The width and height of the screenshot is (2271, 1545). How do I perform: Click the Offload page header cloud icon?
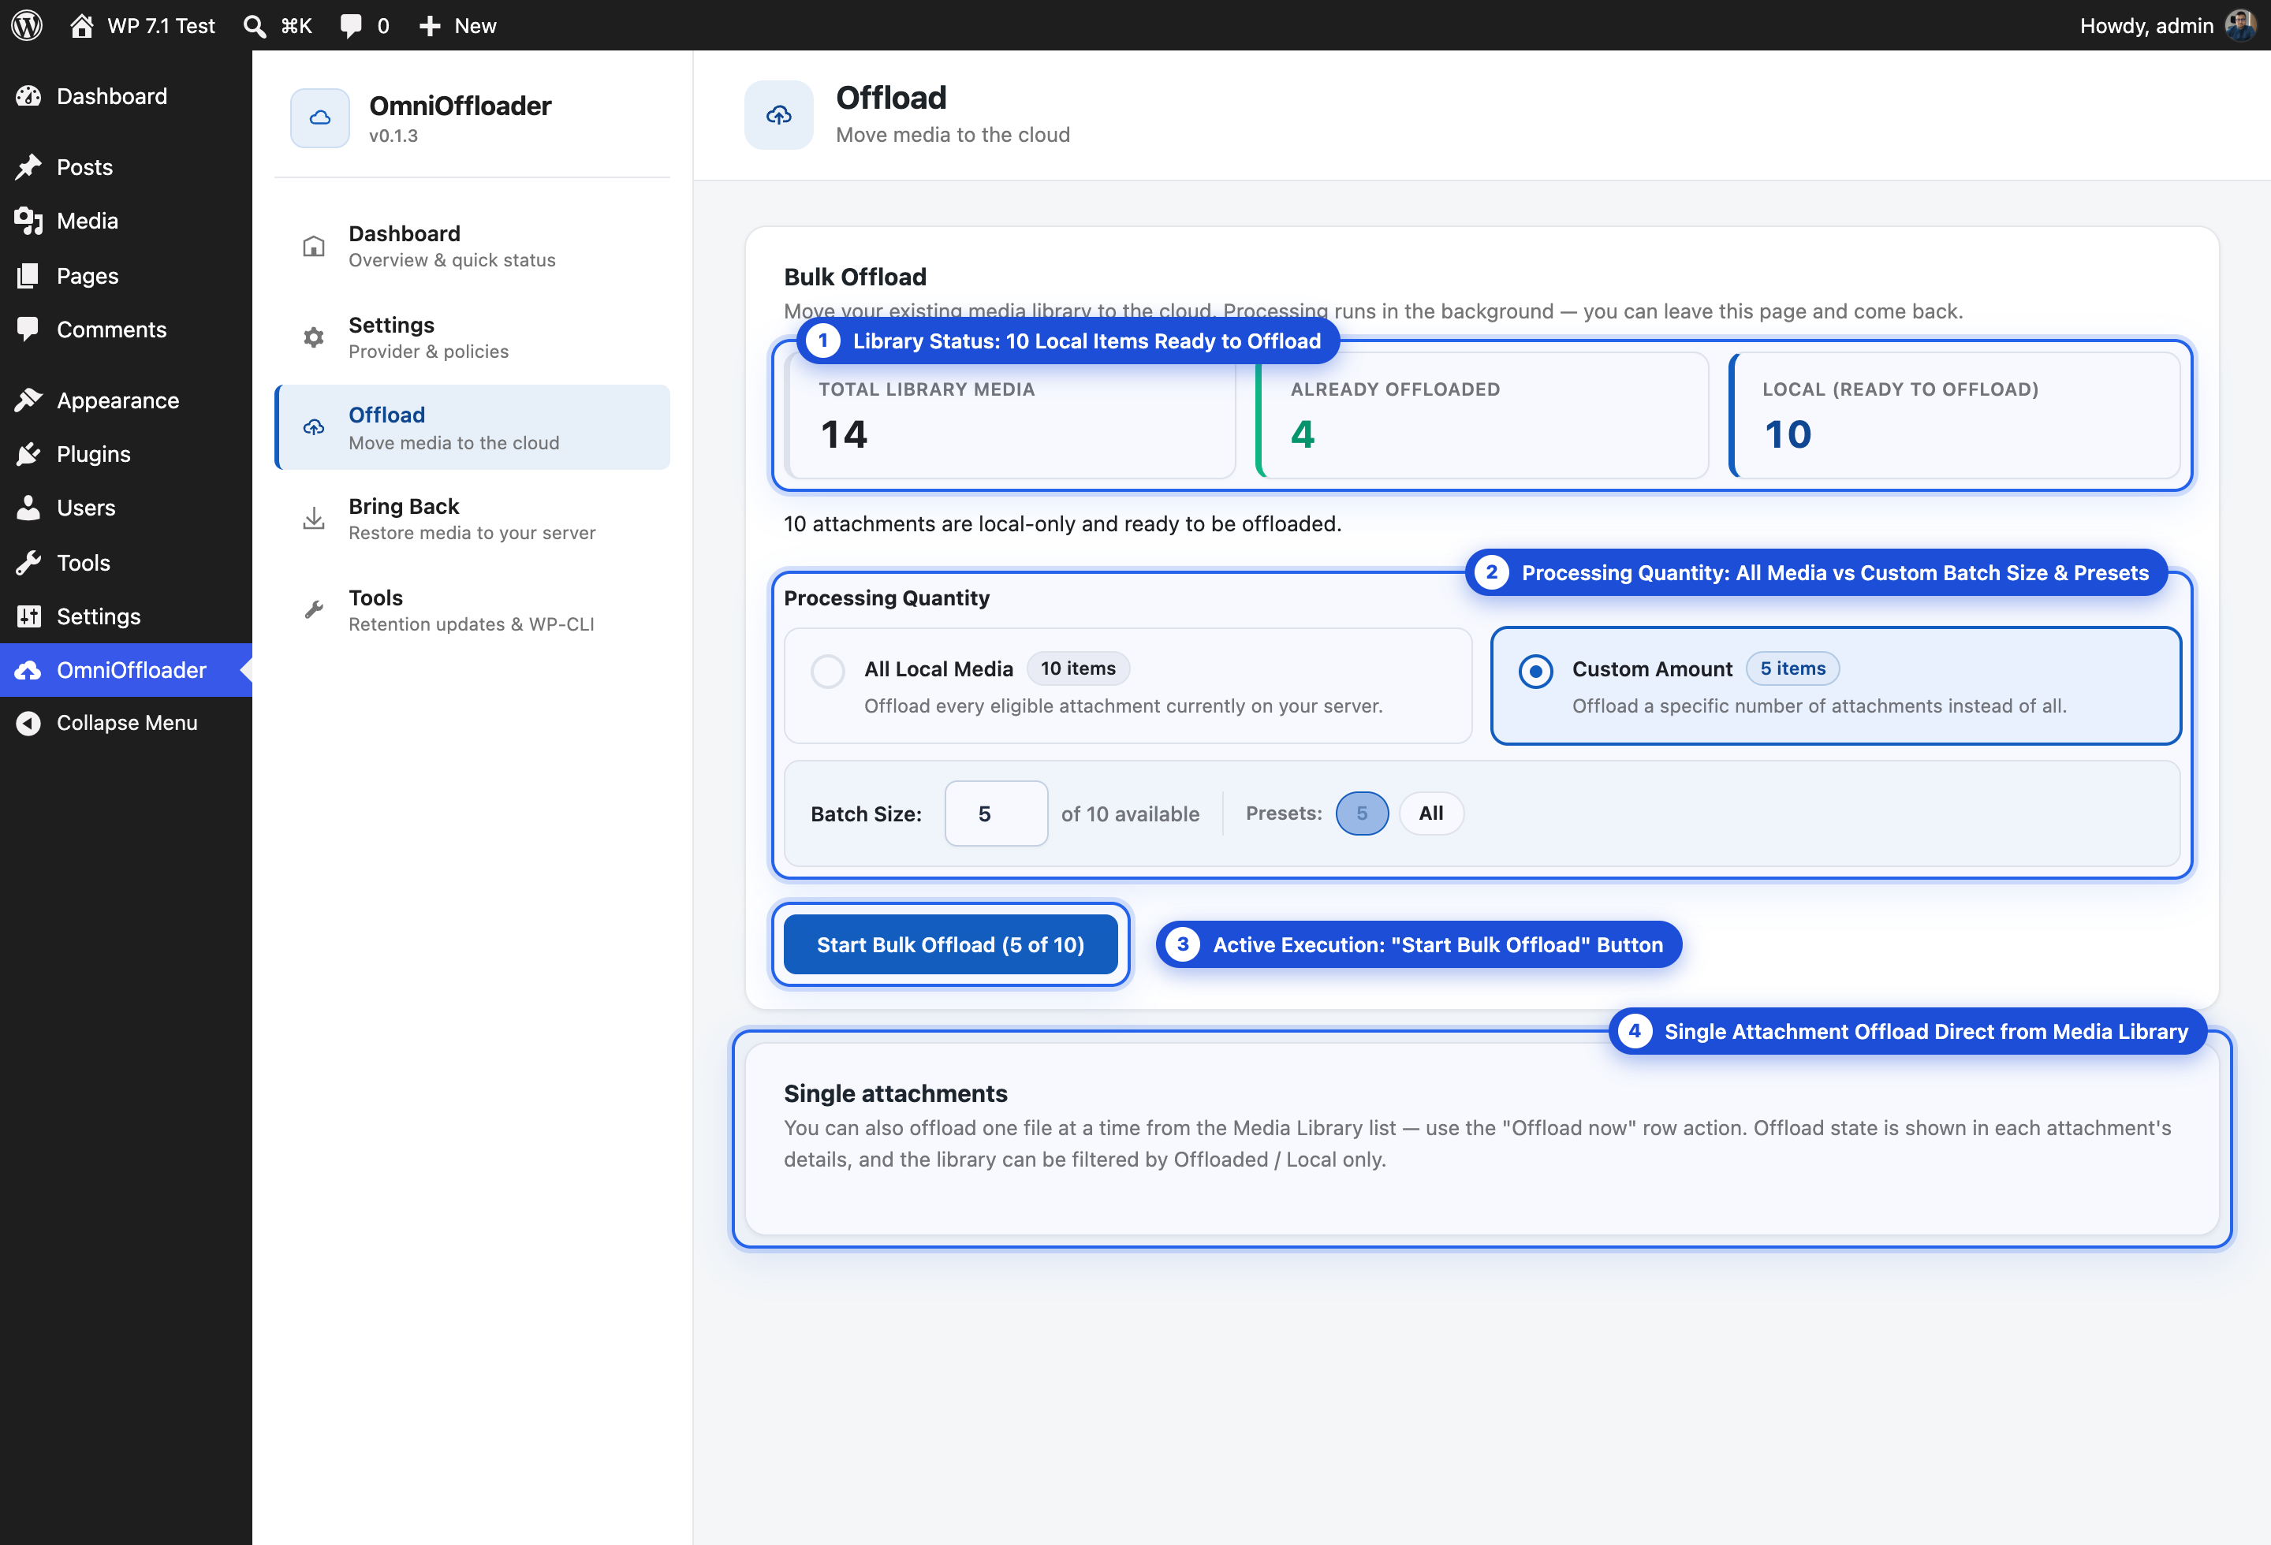point(779,115)
